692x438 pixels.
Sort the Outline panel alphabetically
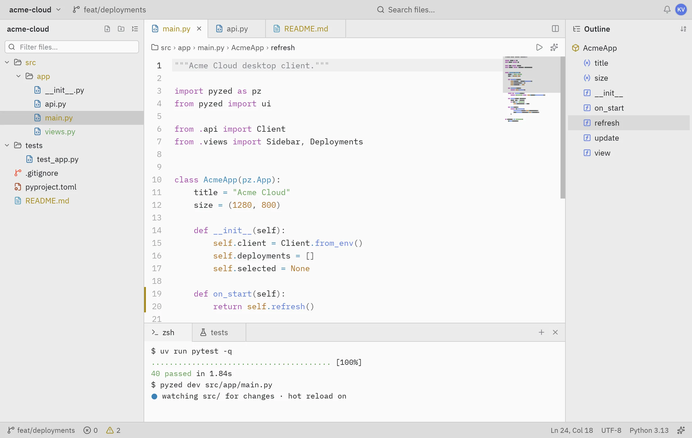pyautogui.click(x=683, y=29)
